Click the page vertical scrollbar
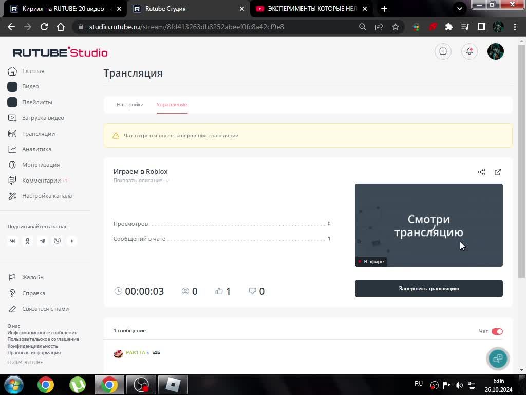526x395 pixels. 521,161
